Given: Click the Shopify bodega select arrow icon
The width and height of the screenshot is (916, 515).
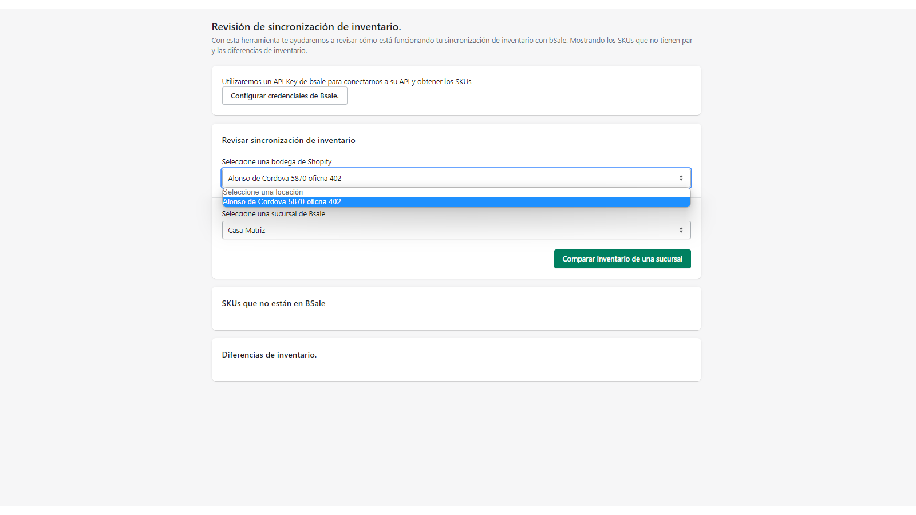Looking at the screenshot, I should click(x=681, y=178).
